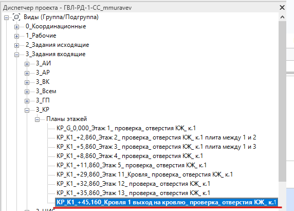The height and width of the screenshot is (211, 294).
Task: Collapse the Виды (Группа/Подгруппа) root node
Action: (6, 17)
